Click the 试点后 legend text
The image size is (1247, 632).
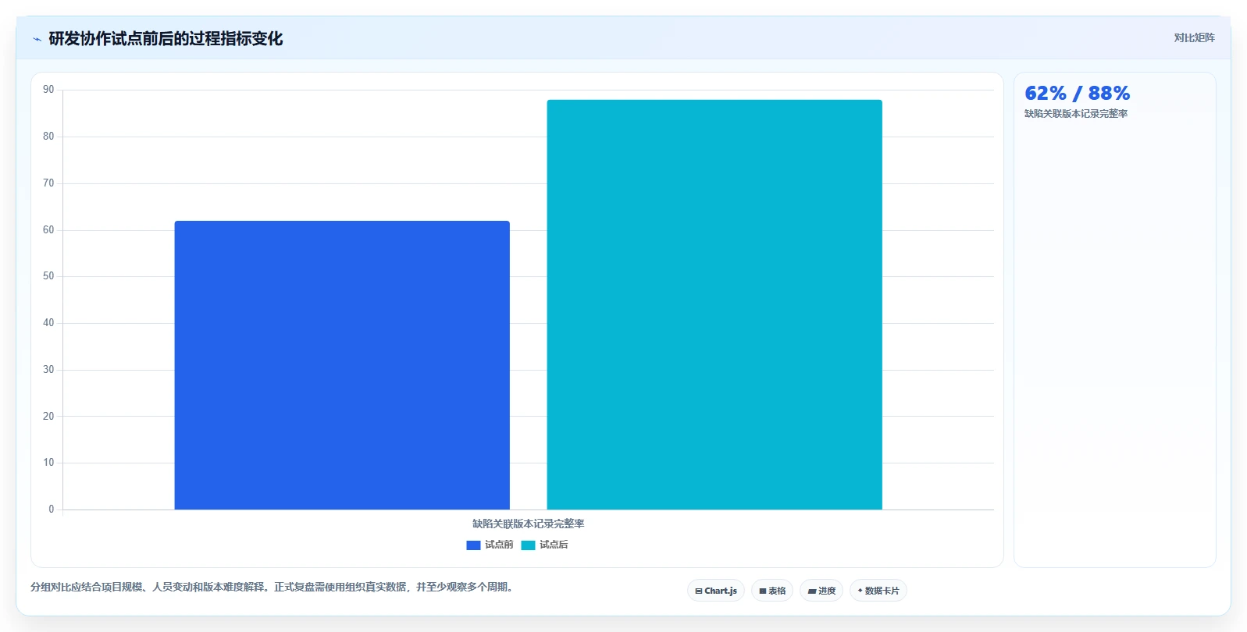(x=554, y=545)
